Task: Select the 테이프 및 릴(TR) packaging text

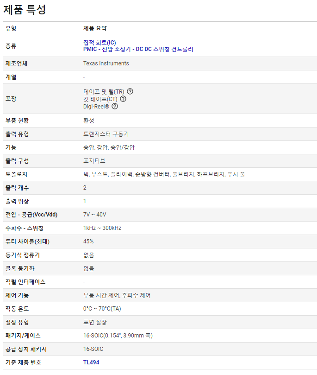Action: point(104,92)
